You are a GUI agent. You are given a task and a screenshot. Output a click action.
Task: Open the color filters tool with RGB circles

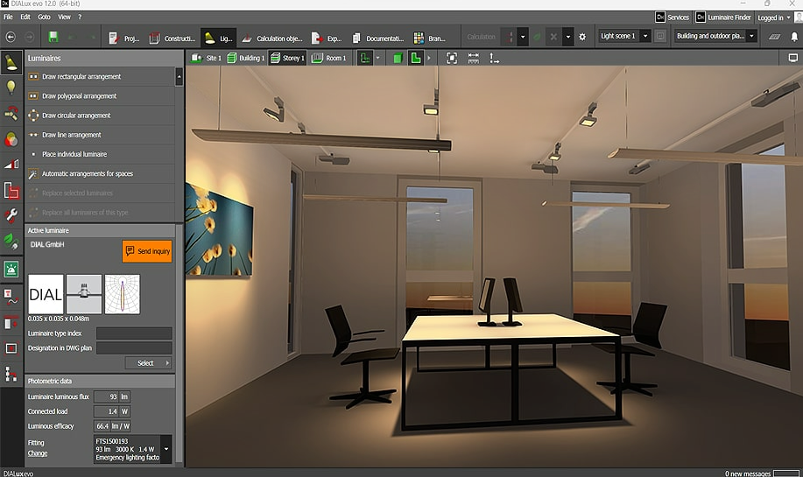11,138
